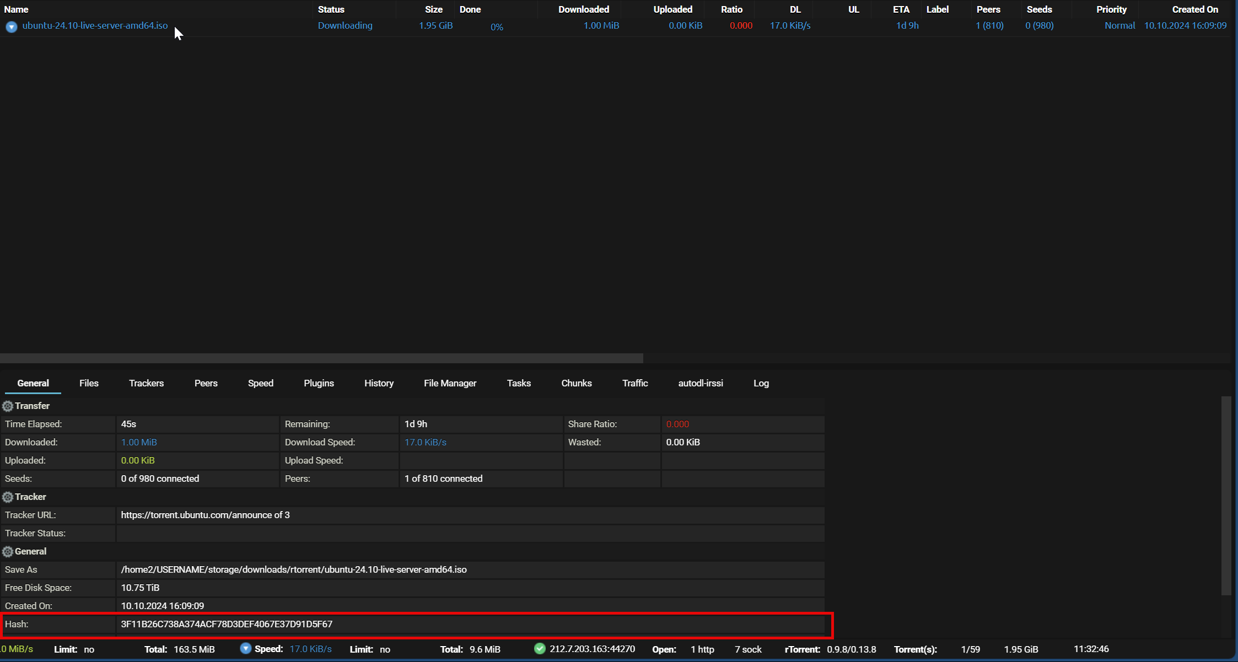Open the Chunks tab
Viewport: 1238px width, 662px height.
pos(576,383)
